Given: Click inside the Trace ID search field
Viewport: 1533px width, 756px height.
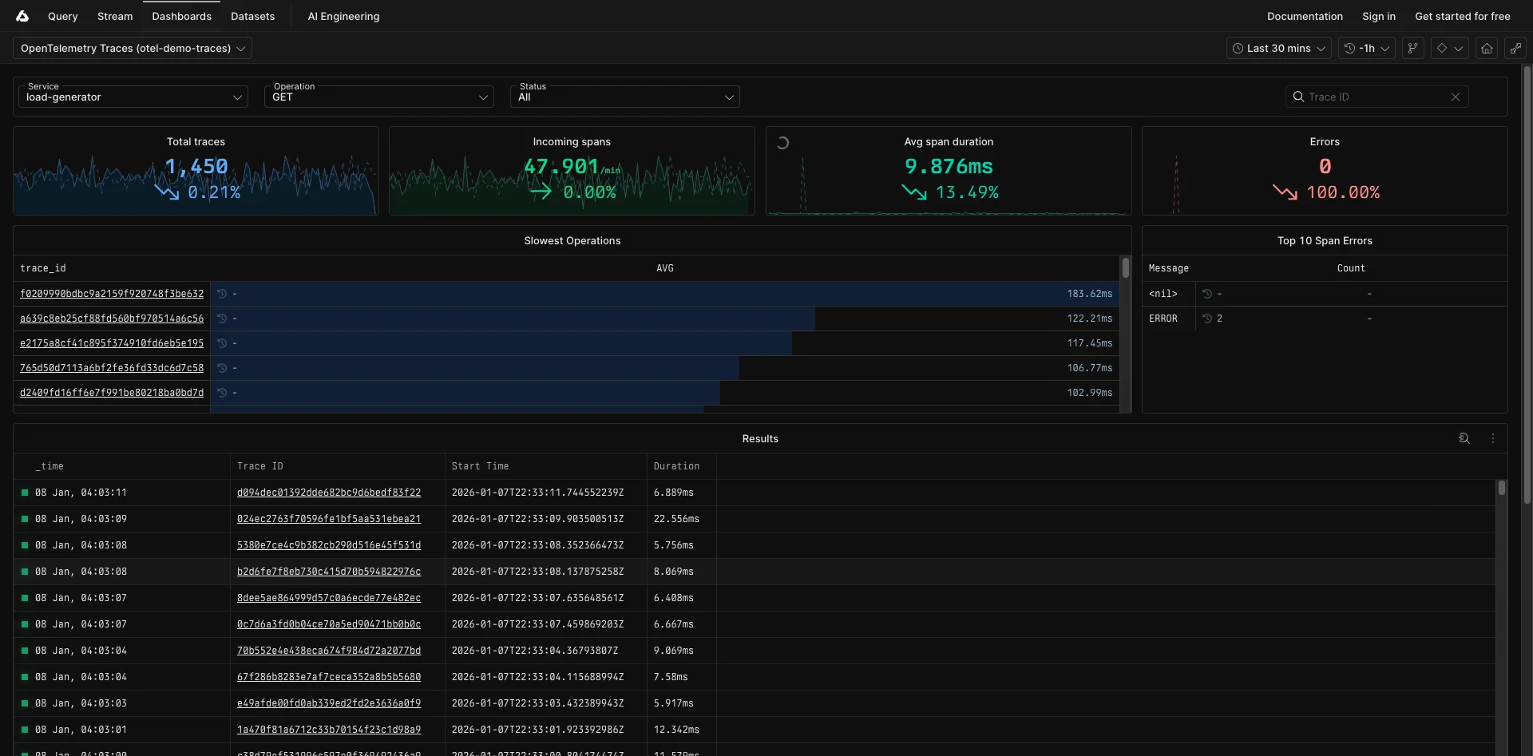Looking at the screenshot, I should coord(1373,97).
